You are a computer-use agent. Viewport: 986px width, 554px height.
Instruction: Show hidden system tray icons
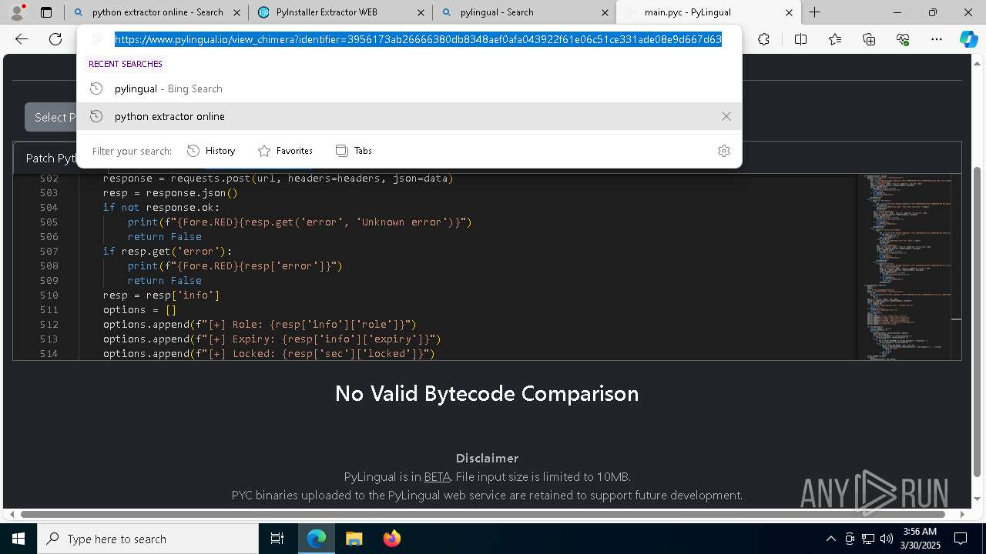tap(830, 539)
